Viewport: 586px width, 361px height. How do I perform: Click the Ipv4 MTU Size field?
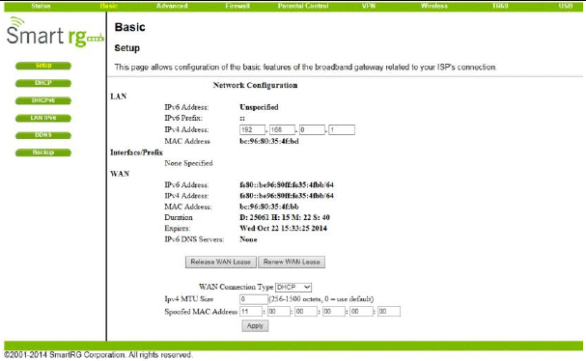click(x=254, y=299)
